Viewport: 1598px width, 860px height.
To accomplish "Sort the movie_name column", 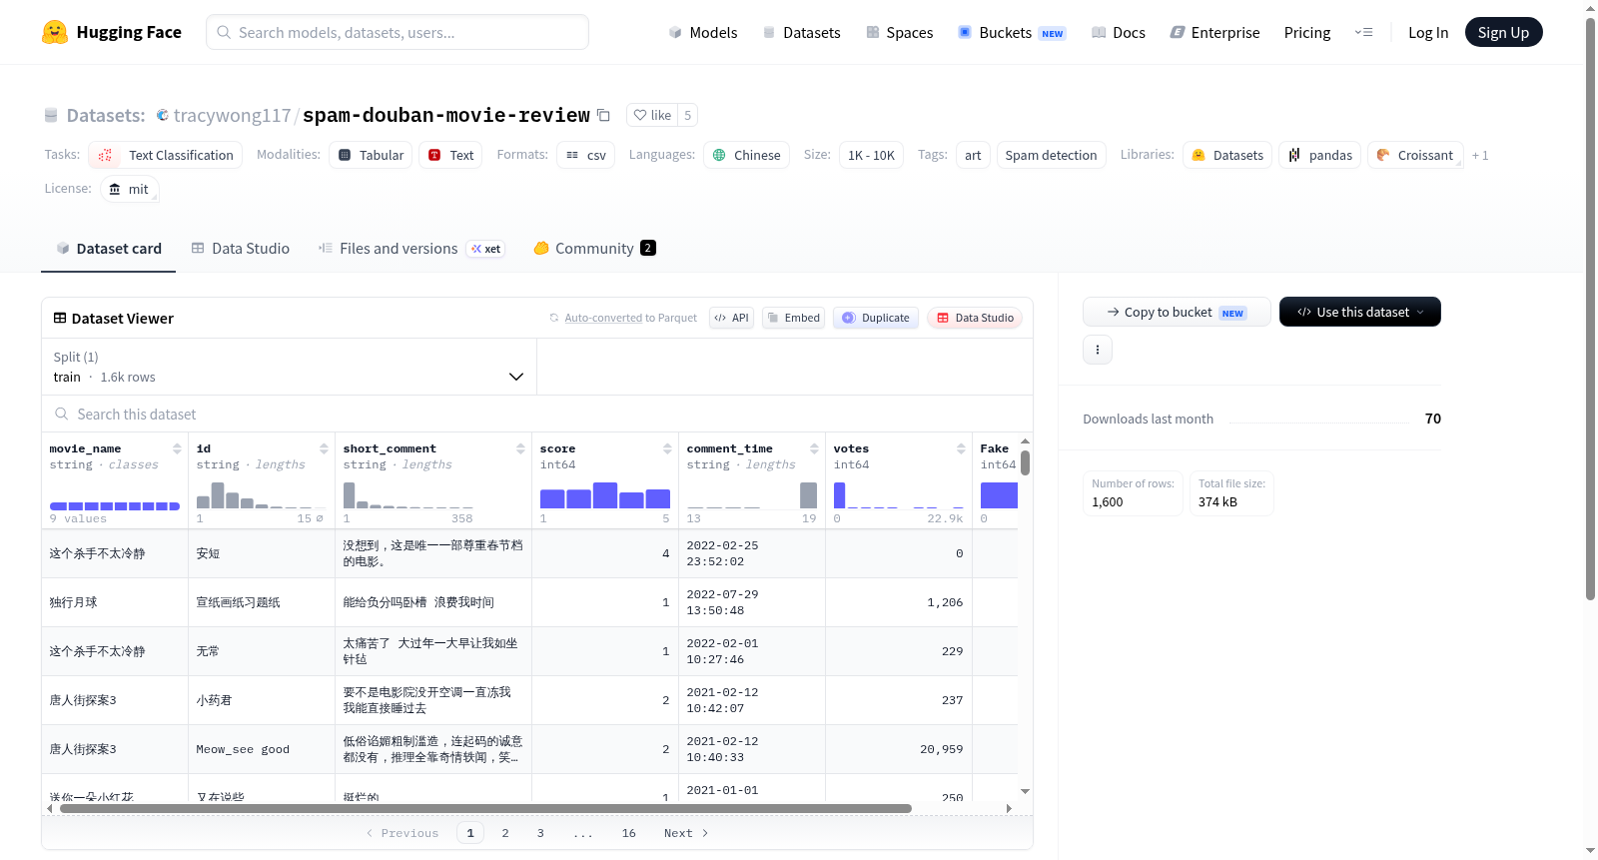I will point(177,448).
